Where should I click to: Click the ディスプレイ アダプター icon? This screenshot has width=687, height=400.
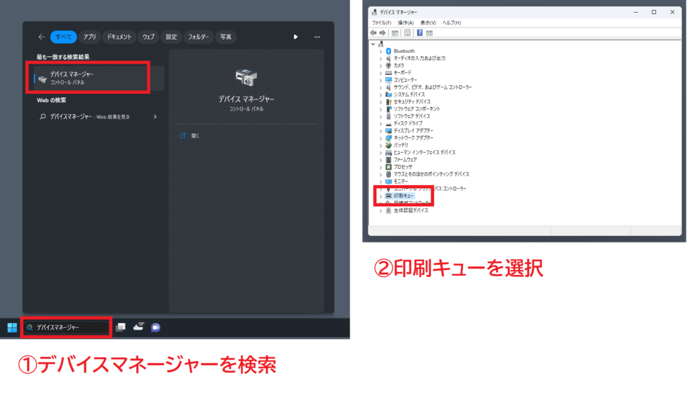(388, 131)
